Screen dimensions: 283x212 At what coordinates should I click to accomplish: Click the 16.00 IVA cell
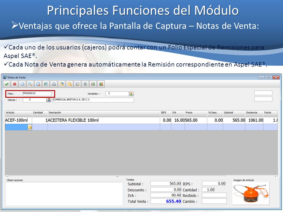[x=178, y=120]
